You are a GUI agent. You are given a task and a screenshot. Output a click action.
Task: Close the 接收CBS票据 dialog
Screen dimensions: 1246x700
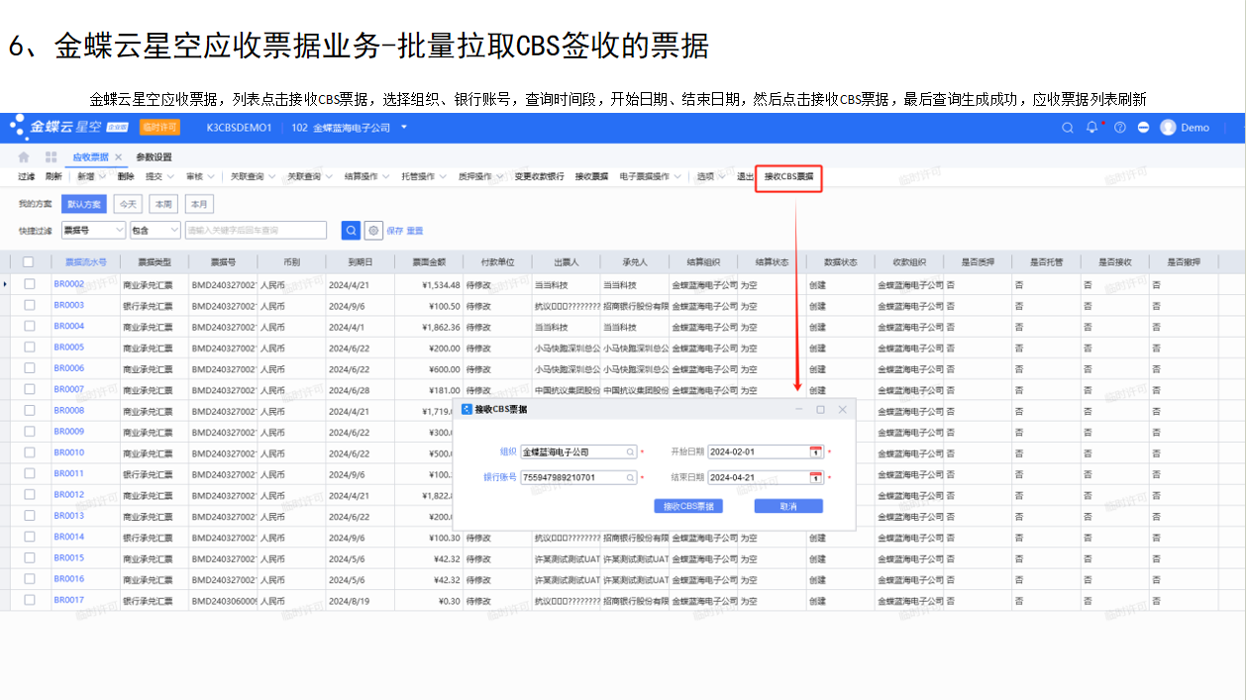(x=843, y=409)
